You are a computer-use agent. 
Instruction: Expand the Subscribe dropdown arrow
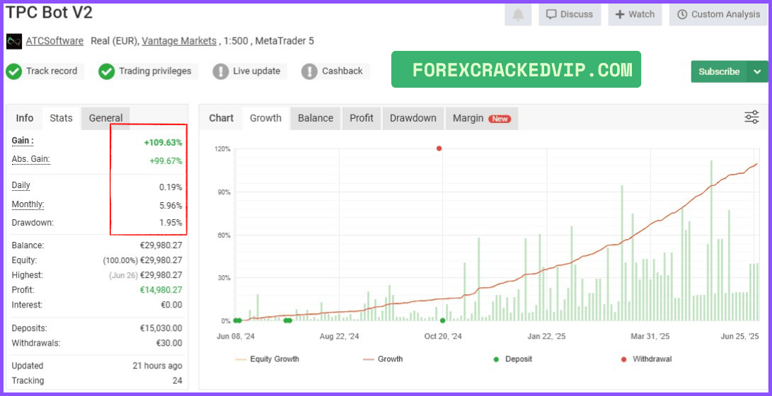pos(757,72)
